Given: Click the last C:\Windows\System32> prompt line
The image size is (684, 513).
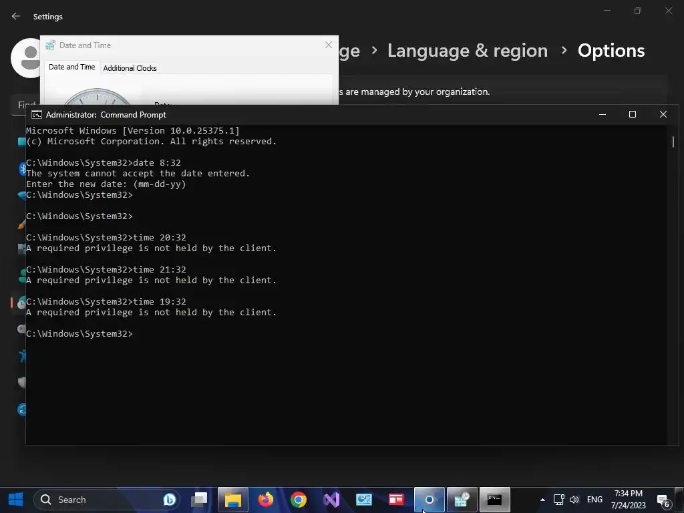Looking at the screenshot, I should 79,334.
